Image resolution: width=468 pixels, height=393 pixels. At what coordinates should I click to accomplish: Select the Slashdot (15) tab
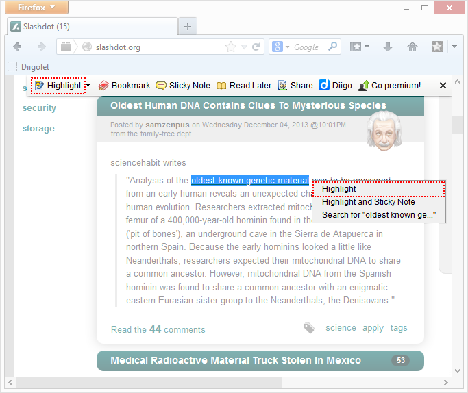[93, 27]
